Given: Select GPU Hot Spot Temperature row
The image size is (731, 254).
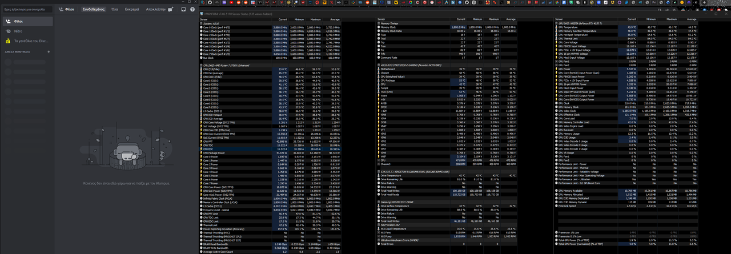Looking at the screenshot, I should tap(626, 35).
